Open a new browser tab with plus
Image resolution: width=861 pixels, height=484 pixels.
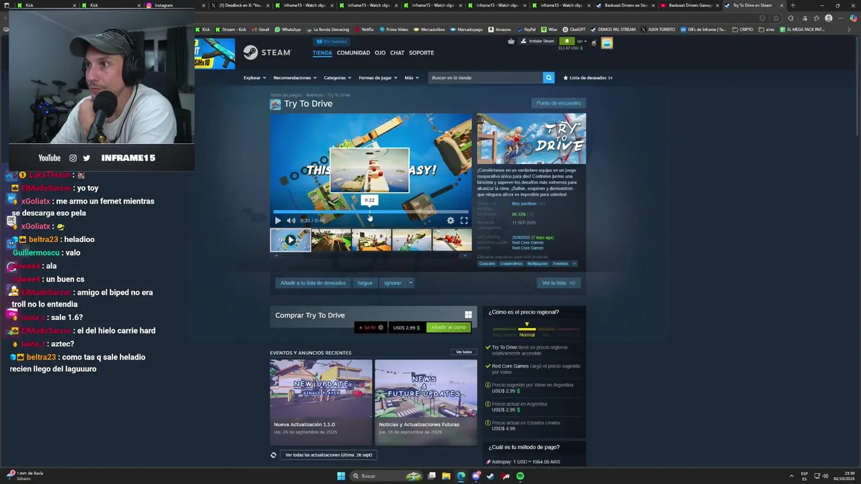tap(792, 5)
